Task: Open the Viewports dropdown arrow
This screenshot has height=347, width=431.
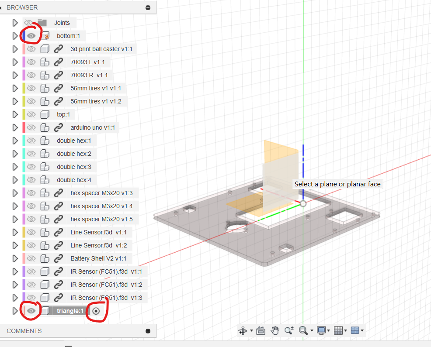Action: click(362, 331)
